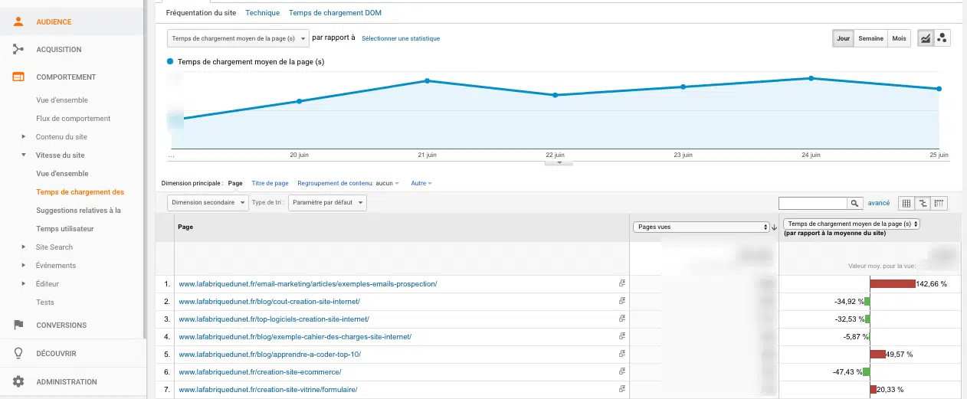Viewport: 967px width, 399px height.
Task: Open the Paramètre par défaut sort dropdown
Action: [327, 203]
